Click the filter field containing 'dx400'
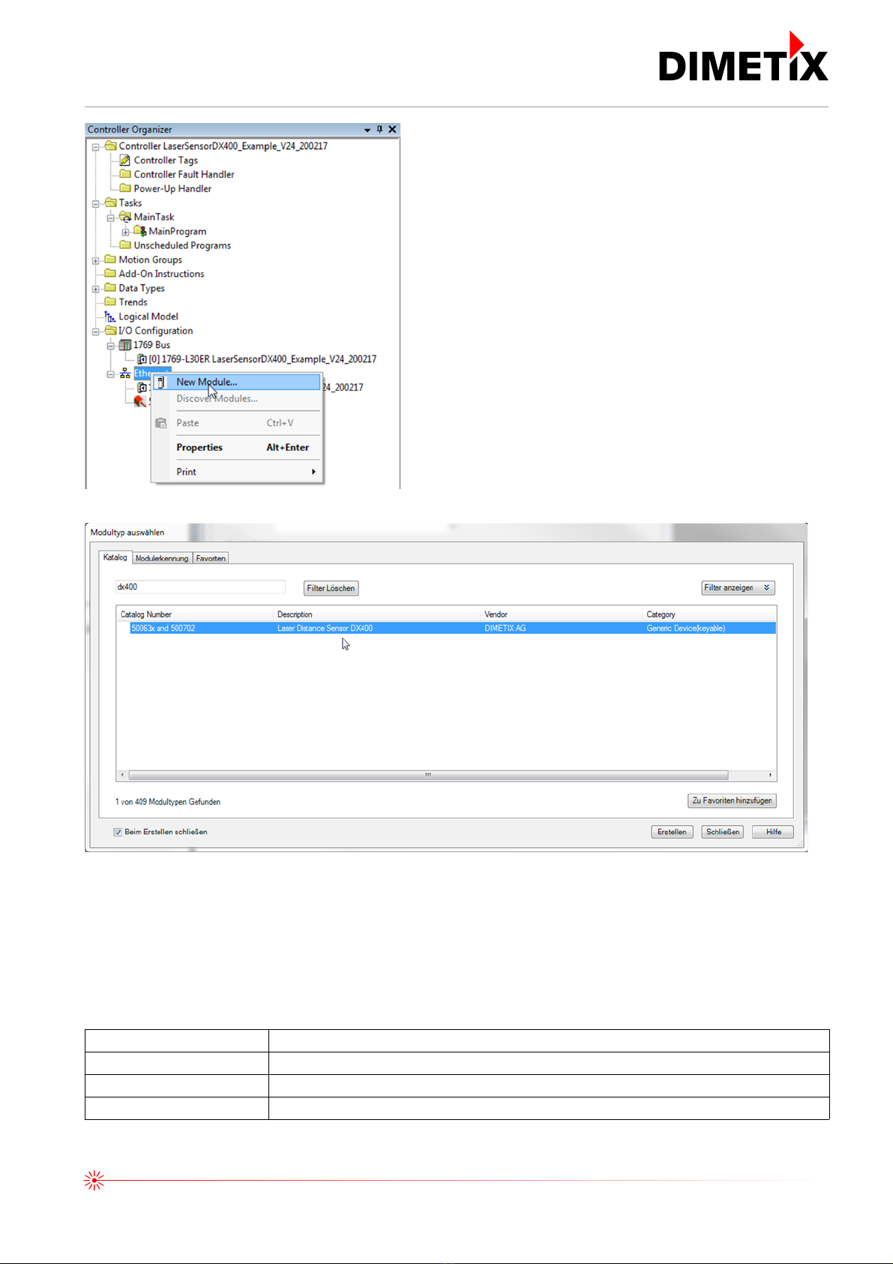The width and height of the screenshot is (893, 1264). [x=200, y=587]
